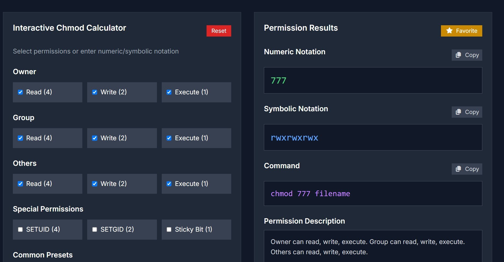Uncheck Owner Write (2) checkbox
504x262 pixels.
[x=95, y=92]
